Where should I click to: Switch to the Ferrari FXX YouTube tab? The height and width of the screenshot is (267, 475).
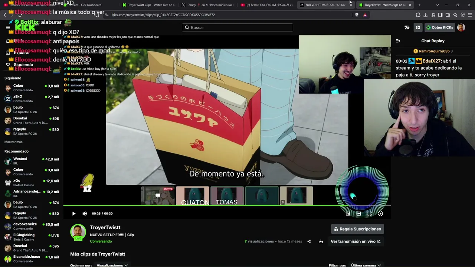coord(267,5)
